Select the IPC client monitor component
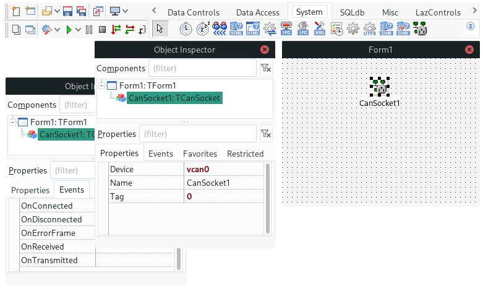 (x=286, y=28)
